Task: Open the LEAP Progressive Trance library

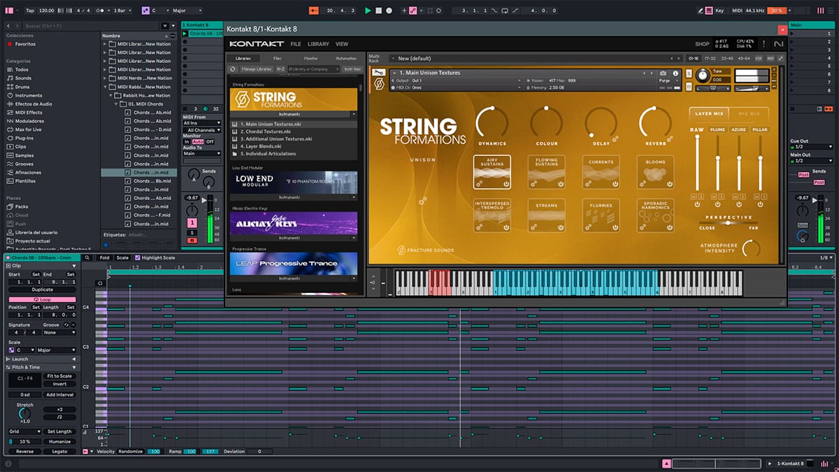Action: tap(294, 264)
